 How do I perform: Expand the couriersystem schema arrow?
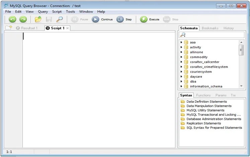click(181, 72)
